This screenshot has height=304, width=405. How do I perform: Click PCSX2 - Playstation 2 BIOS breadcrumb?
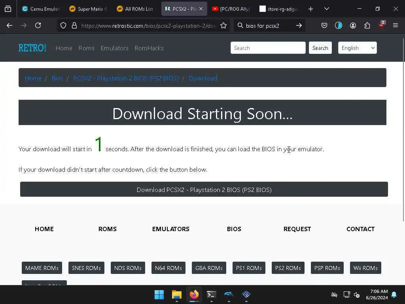pyautogui.click(x=126, y=78)
